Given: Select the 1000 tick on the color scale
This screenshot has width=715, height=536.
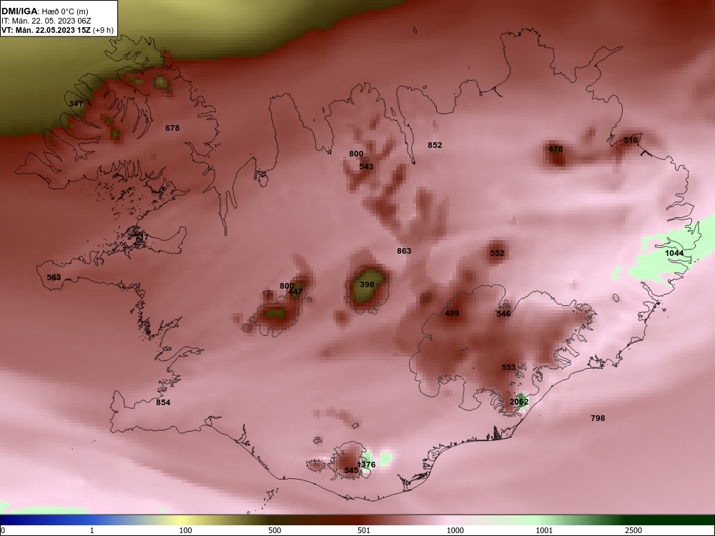Looking at the screenshot, I should coord(455,530).
